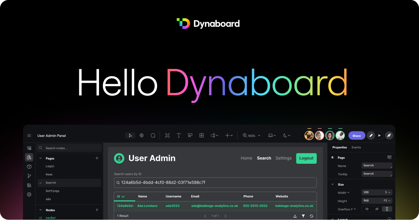This screenshot has width=419, height=220.
Task: Open the table/grid insert tool
Action: [x=201, y=135]
